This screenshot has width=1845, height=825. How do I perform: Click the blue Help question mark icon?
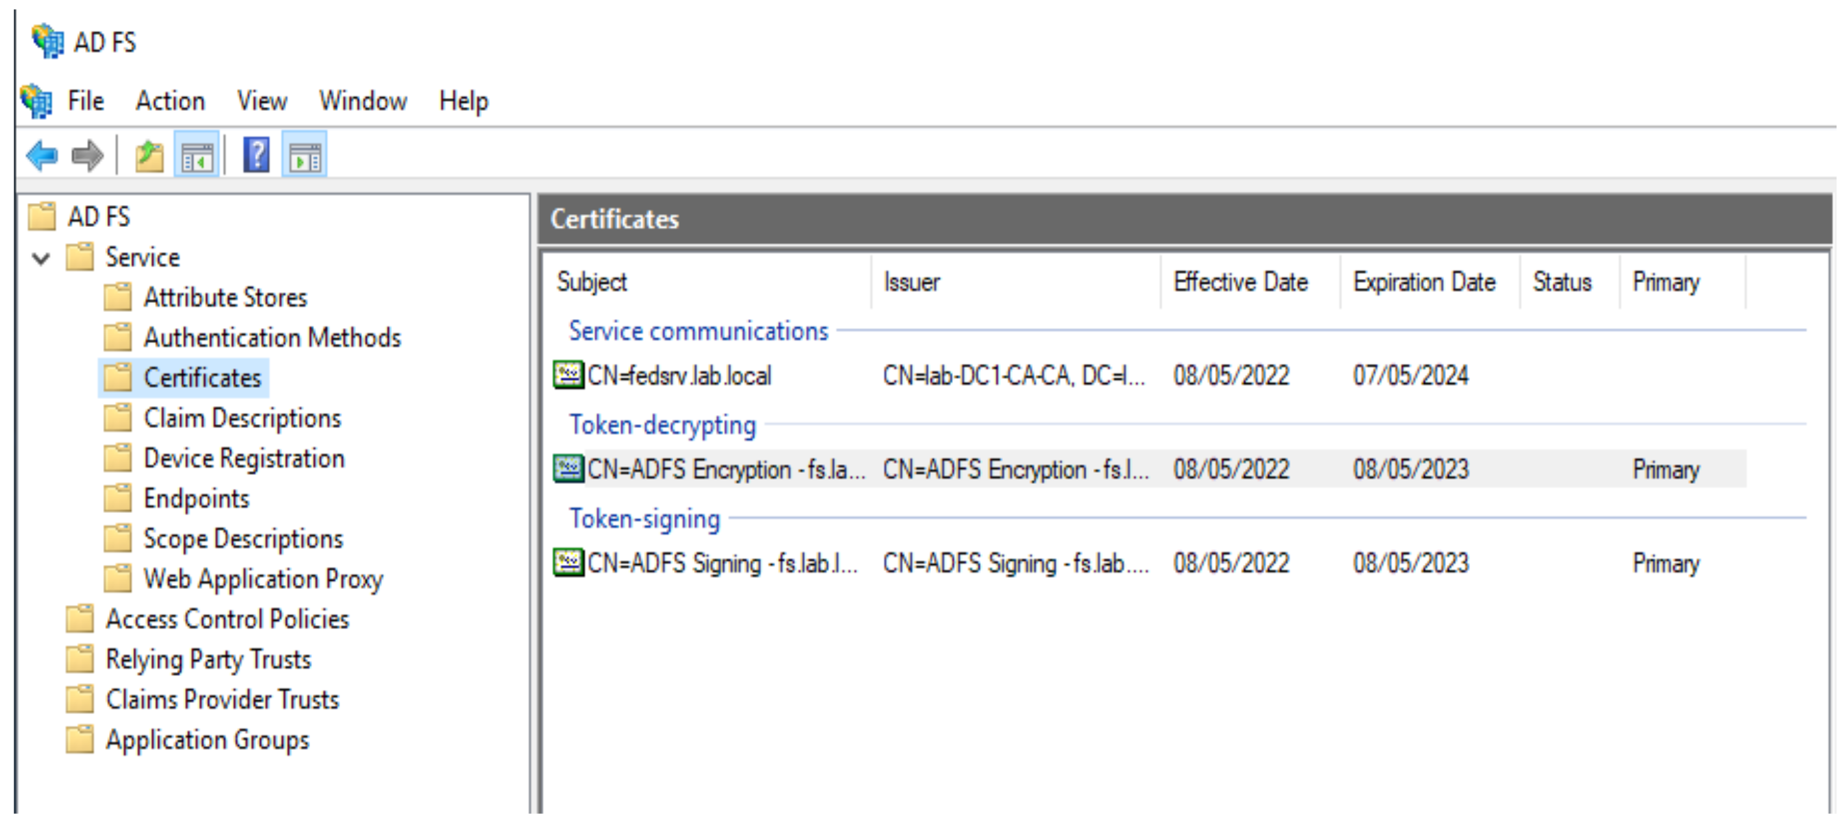pyautogui.click(x=256, y=156)
